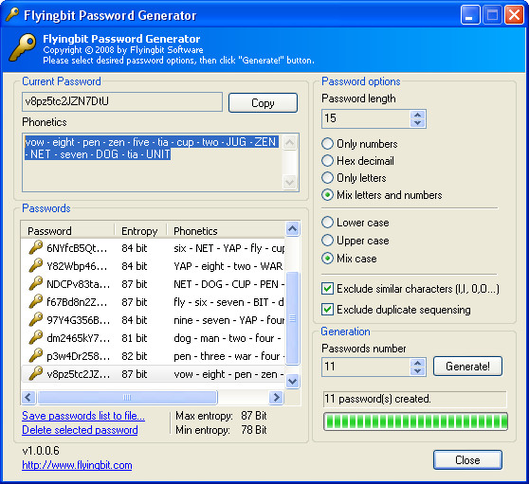Click the Password length input field
The image size is (529, 484).
[x=366, y=118]
